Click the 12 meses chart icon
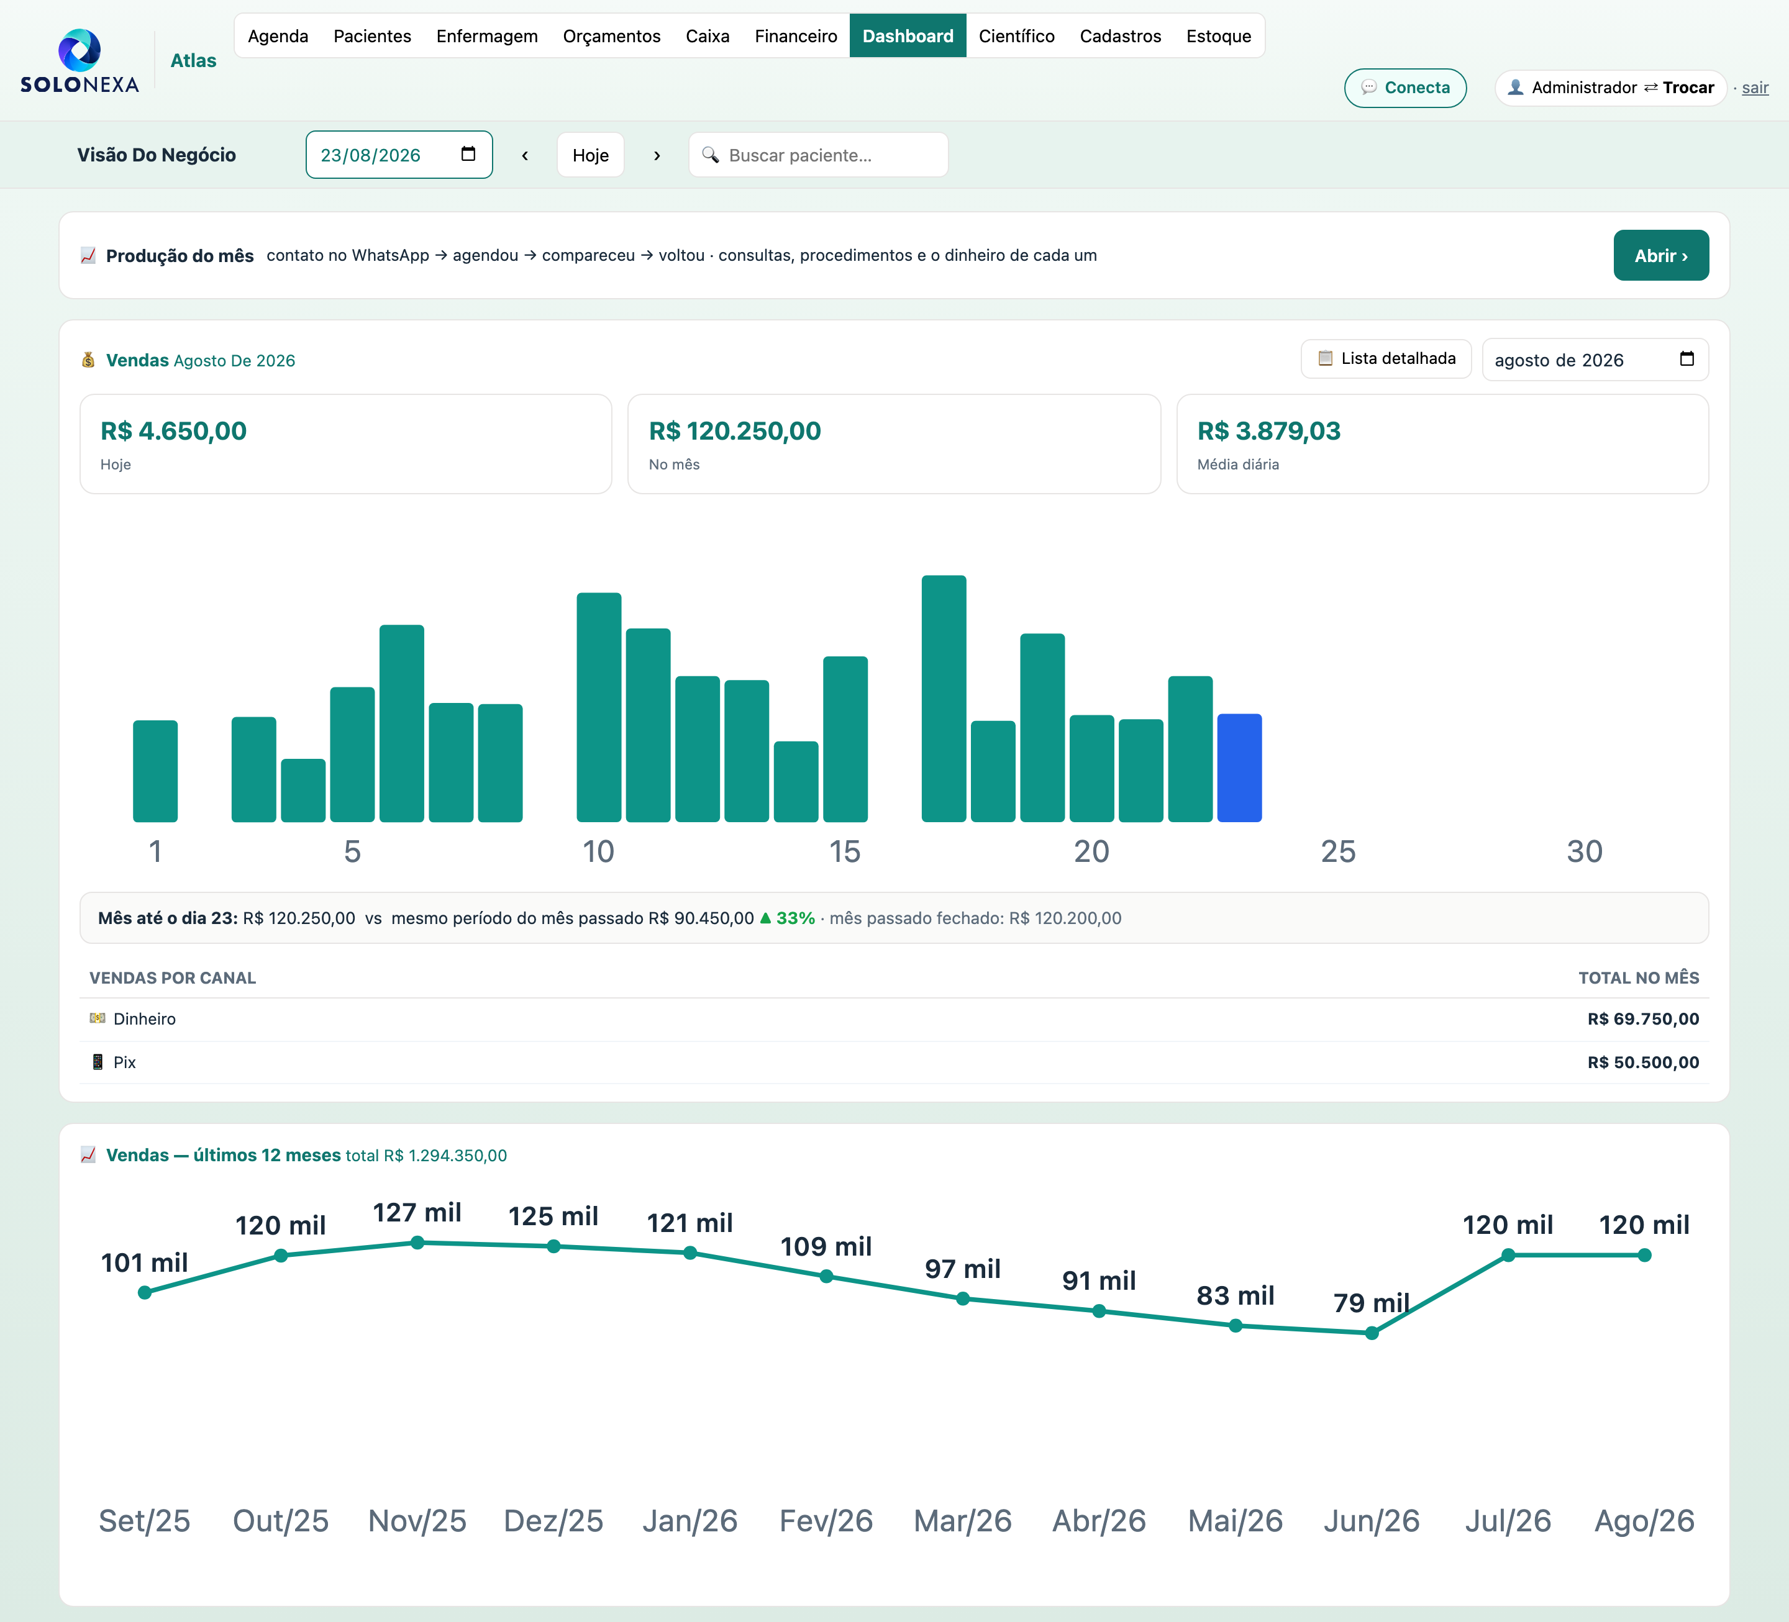The image size is (1789, 1622). tap(88, 1154)
